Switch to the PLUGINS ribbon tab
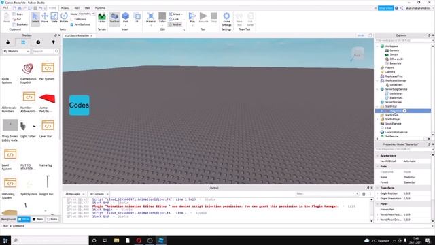This screenshot has height=245, width=435. pos(100,8)
